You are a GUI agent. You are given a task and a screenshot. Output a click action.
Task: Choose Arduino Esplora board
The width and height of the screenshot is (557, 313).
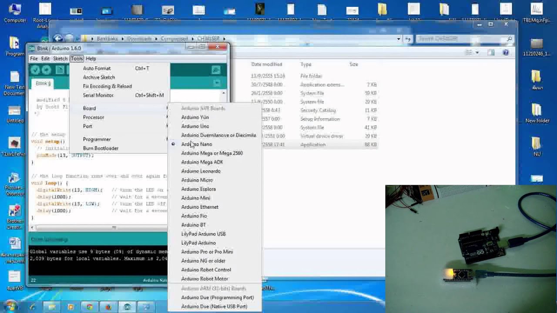pos(198,189)
